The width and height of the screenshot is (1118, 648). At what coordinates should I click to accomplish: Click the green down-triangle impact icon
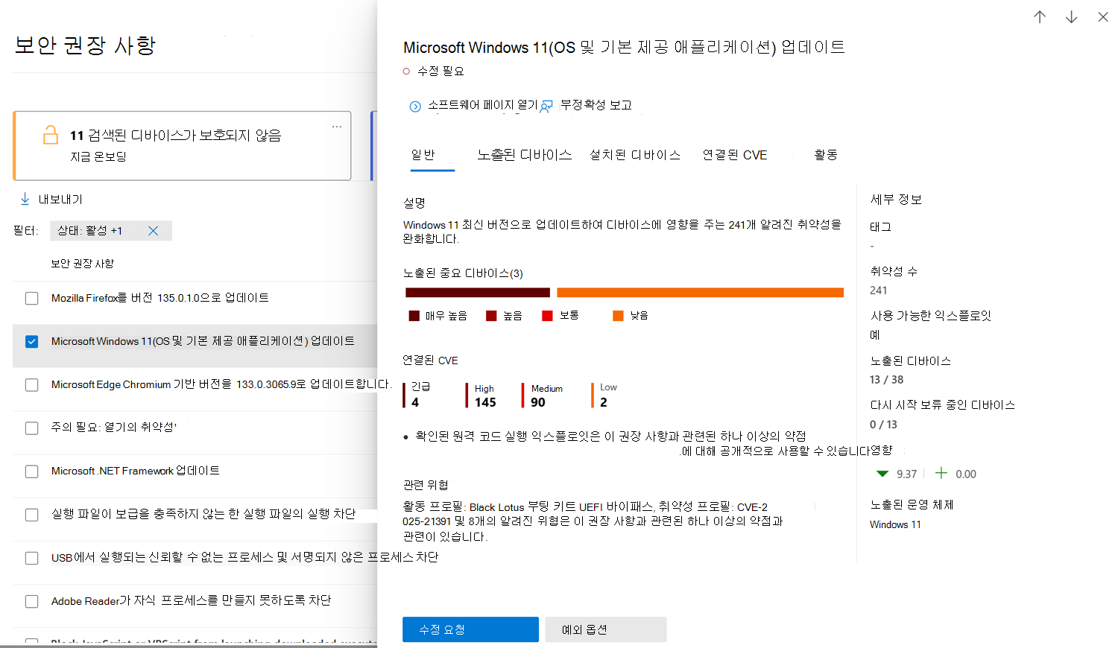click(x=882, y=474)
